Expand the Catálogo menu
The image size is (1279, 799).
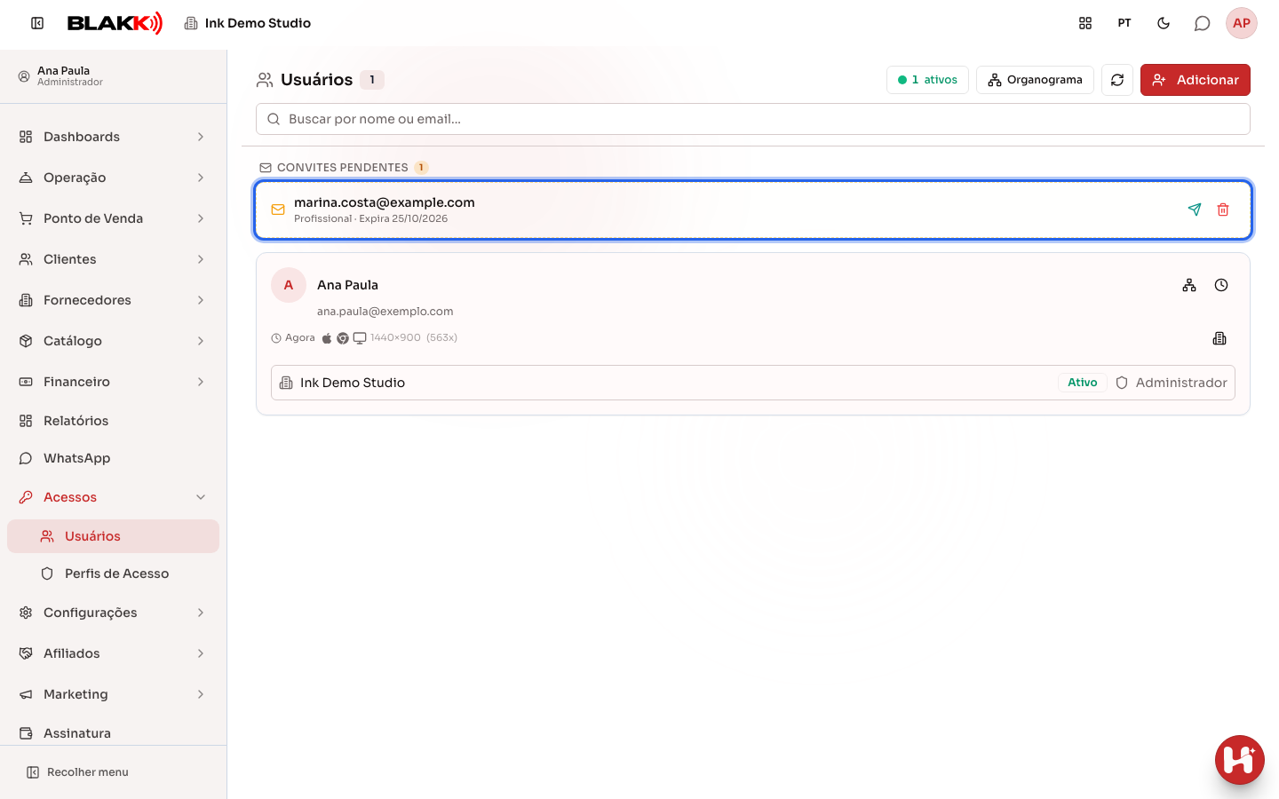pyautogui.click(x=113, y=341)
